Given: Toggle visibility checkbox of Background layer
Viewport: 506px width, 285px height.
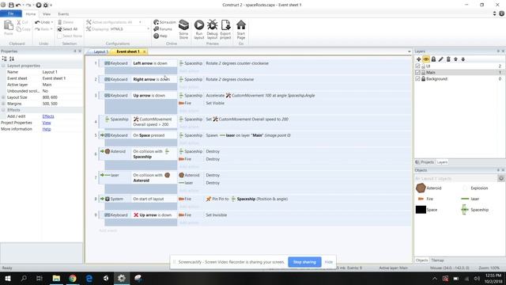Looking at the screenshot, I should pos(417,79).
